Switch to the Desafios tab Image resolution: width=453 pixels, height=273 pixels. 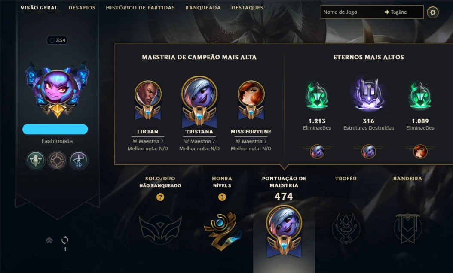coord(82,8)
